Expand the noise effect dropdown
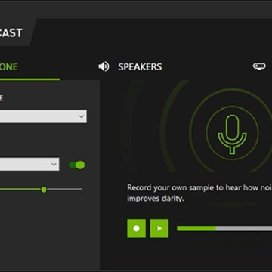 coord(29,164)
